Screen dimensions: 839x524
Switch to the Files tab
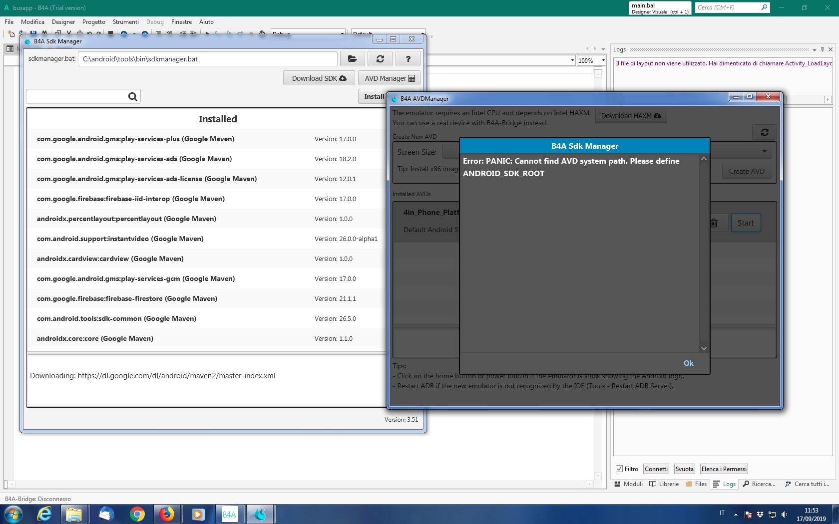(x=696, y=484)
